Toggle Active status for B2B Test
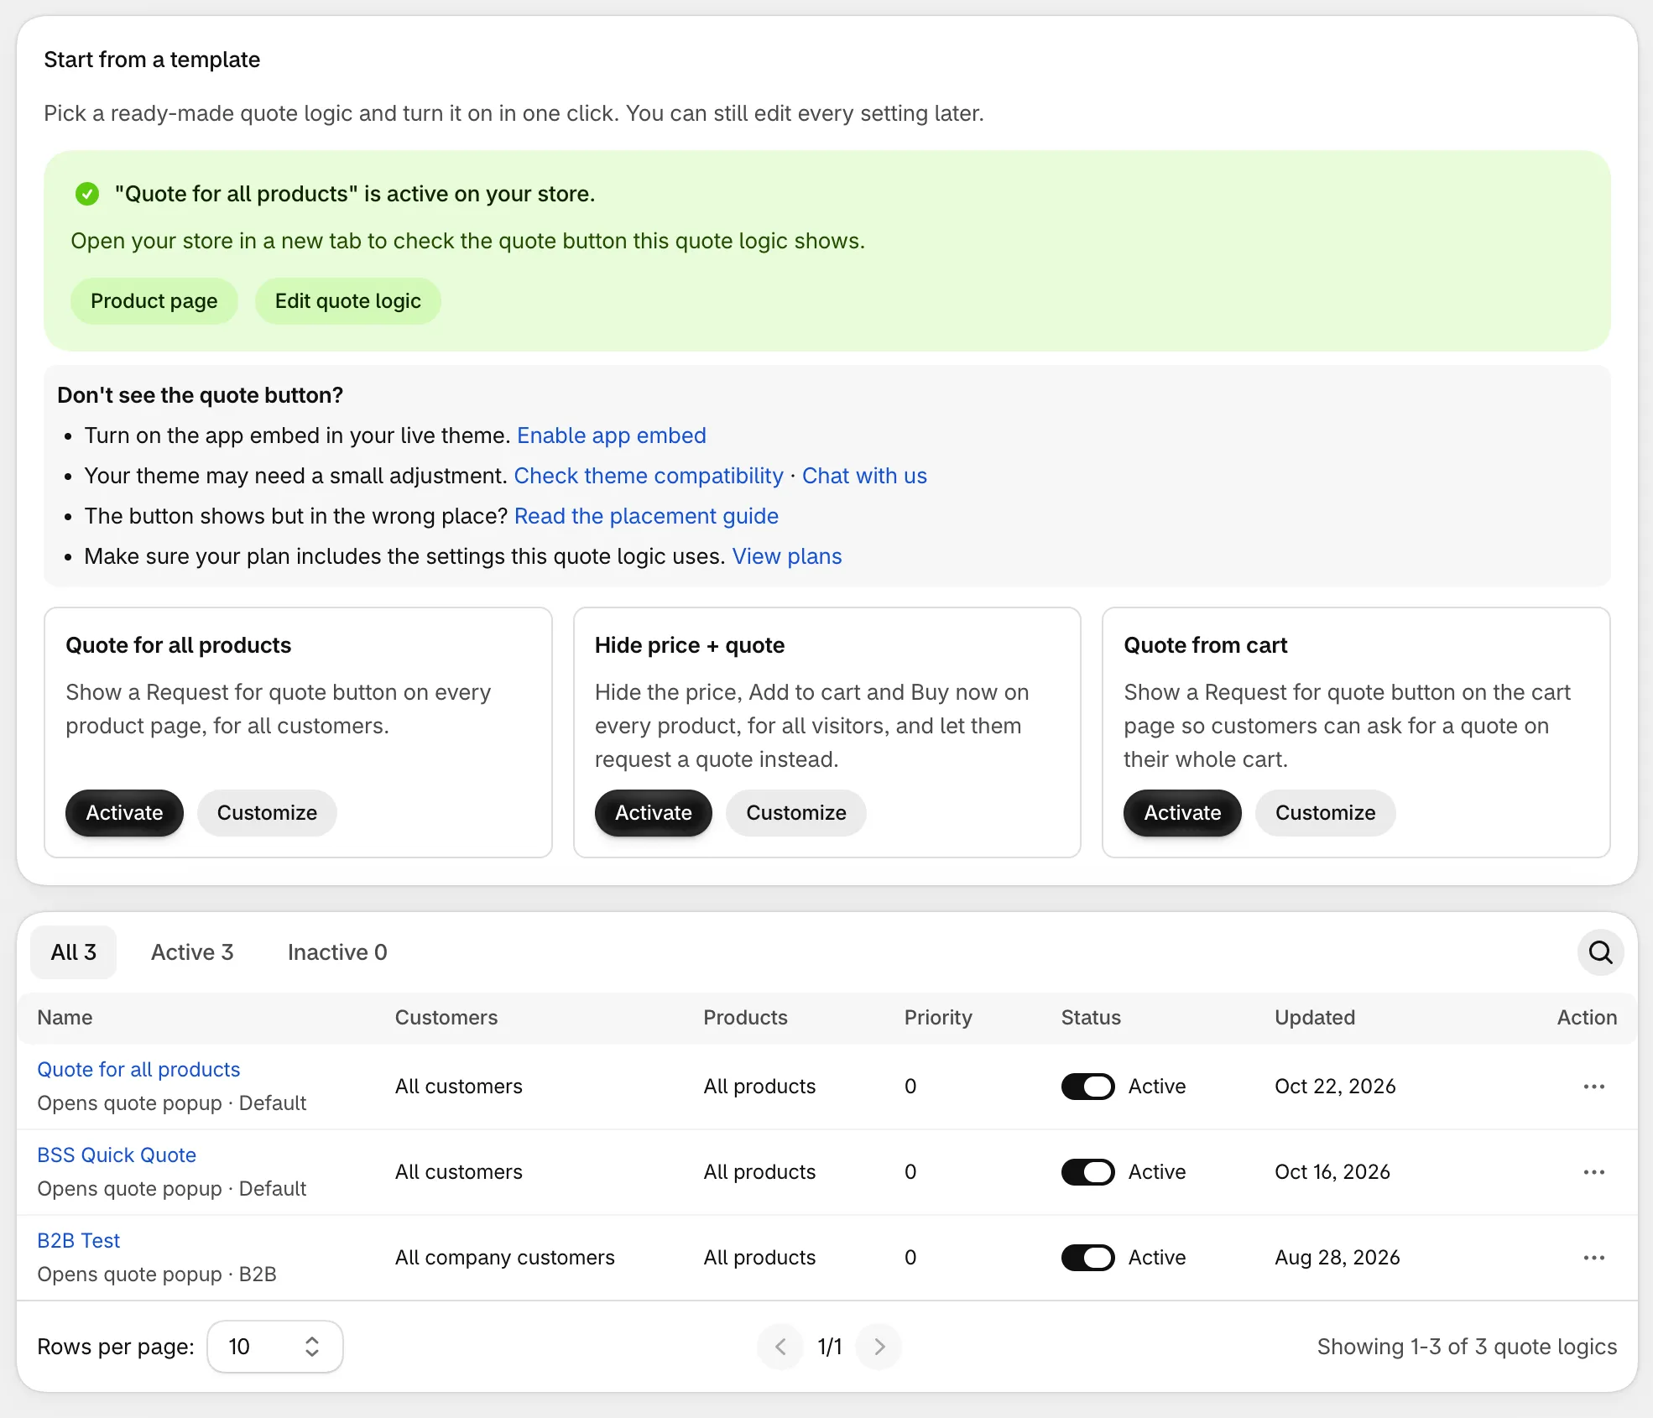The image size is (1653, 1418). 1087,1258
